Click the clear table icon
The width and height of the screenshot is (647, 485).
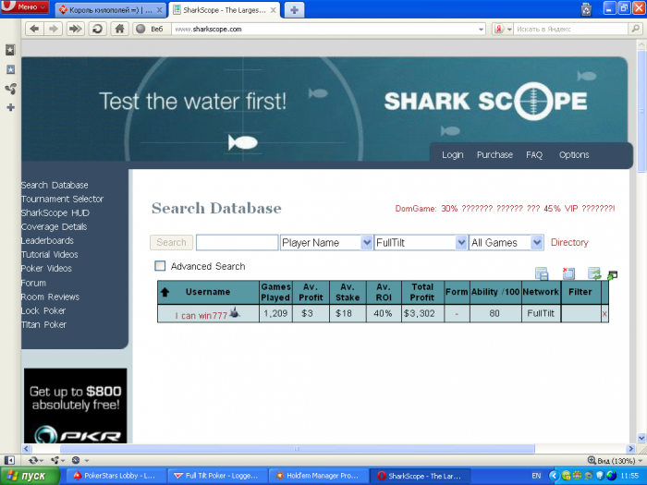[568, 273]
